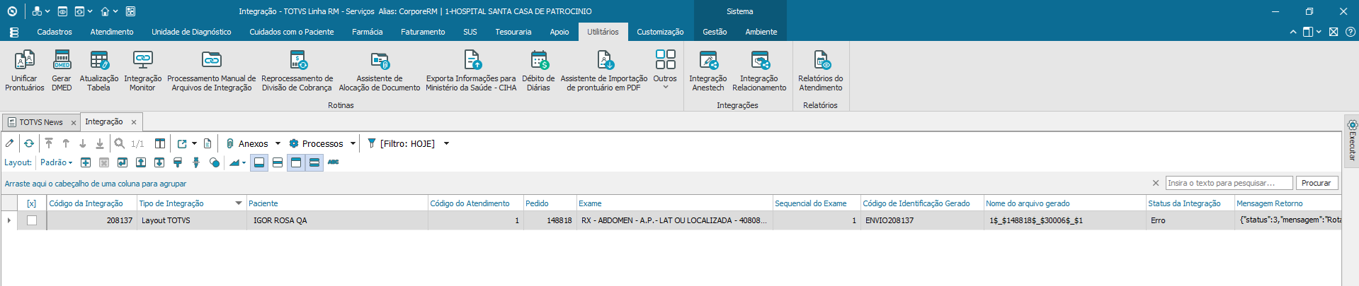Switch to the Faturamento ribbon tab
Screen dimensions: 1359x286
(423, 32)
